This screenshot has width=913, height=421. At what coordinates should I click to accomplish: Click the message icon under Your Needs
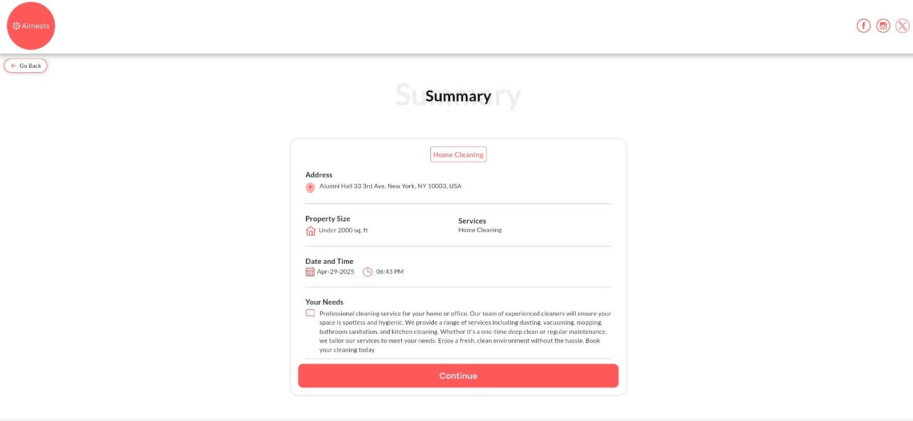click(310, 313)
